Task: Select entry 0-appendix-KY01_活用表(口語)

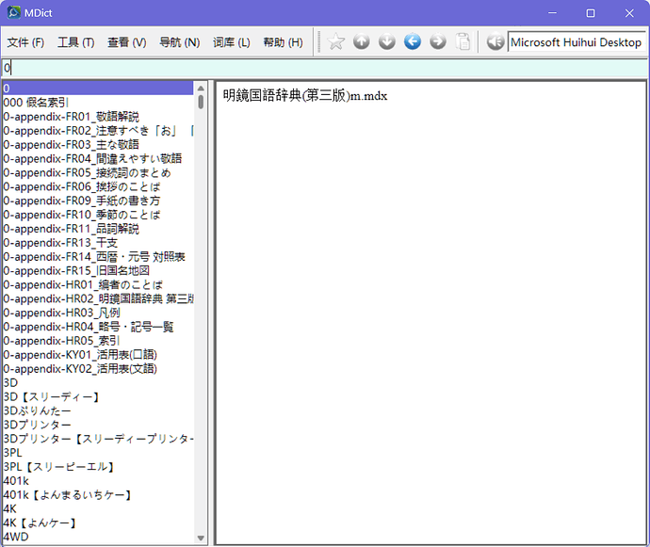Action: click(x=98, y=355)
